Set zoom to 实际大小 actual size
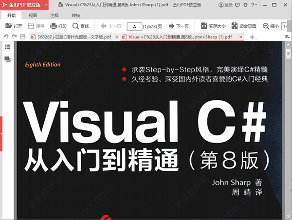 click(x=214, y=26)
